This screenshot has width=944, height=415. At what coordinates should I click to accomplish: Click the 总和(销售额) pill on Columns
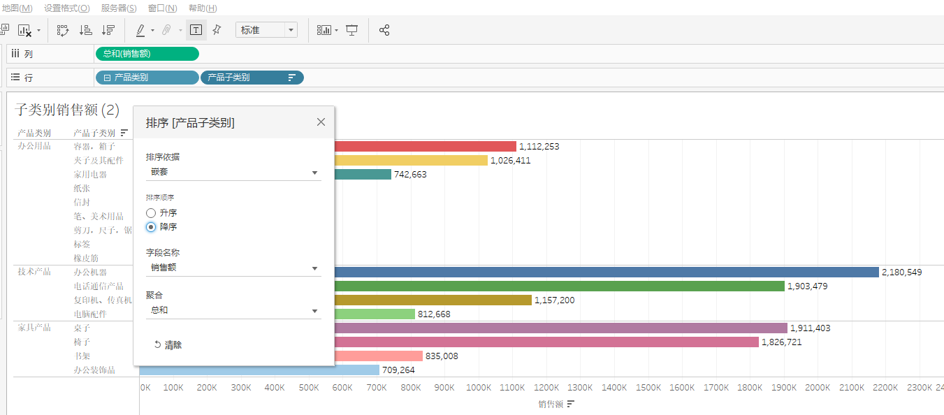pyautogui.click(x=147, y=54)
